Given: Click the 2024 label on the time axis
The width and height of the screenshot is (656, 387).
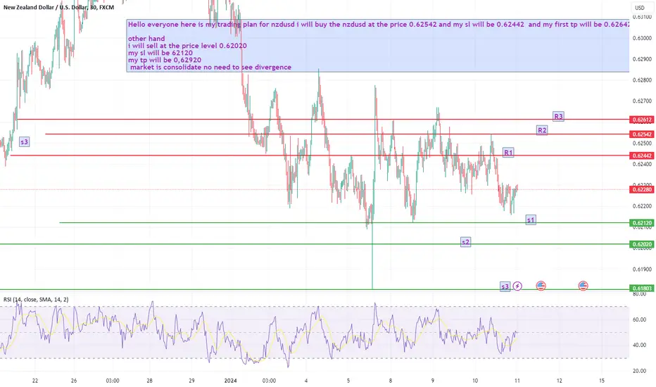Looking at the screenshot, I should click(230, 381).
